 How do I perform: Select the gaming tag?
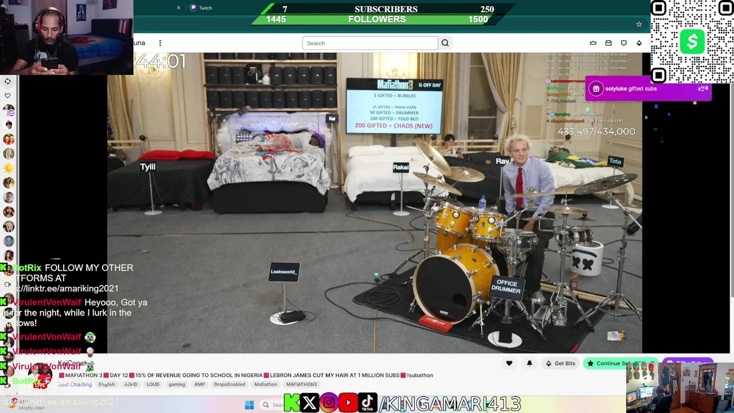pos(177,384)
